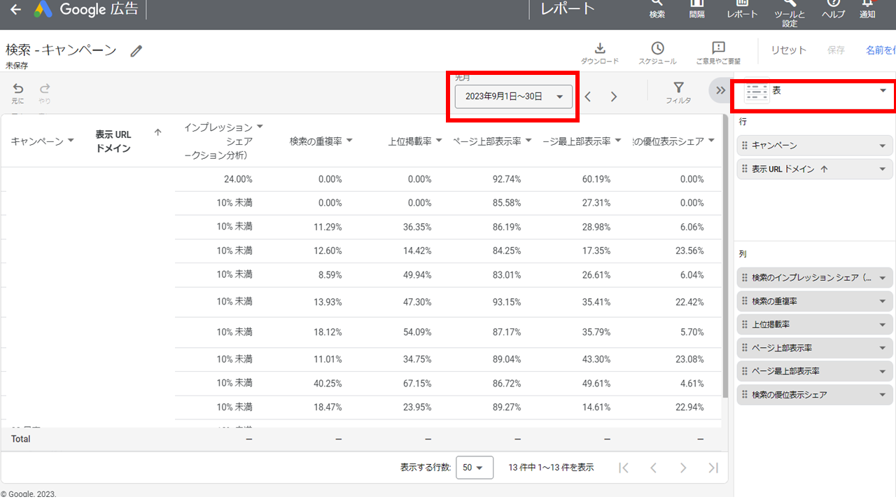The width and height of the screenshot is (896, 504).
Task: Open キャンペーン column header menu
Action: coord(70,141)
